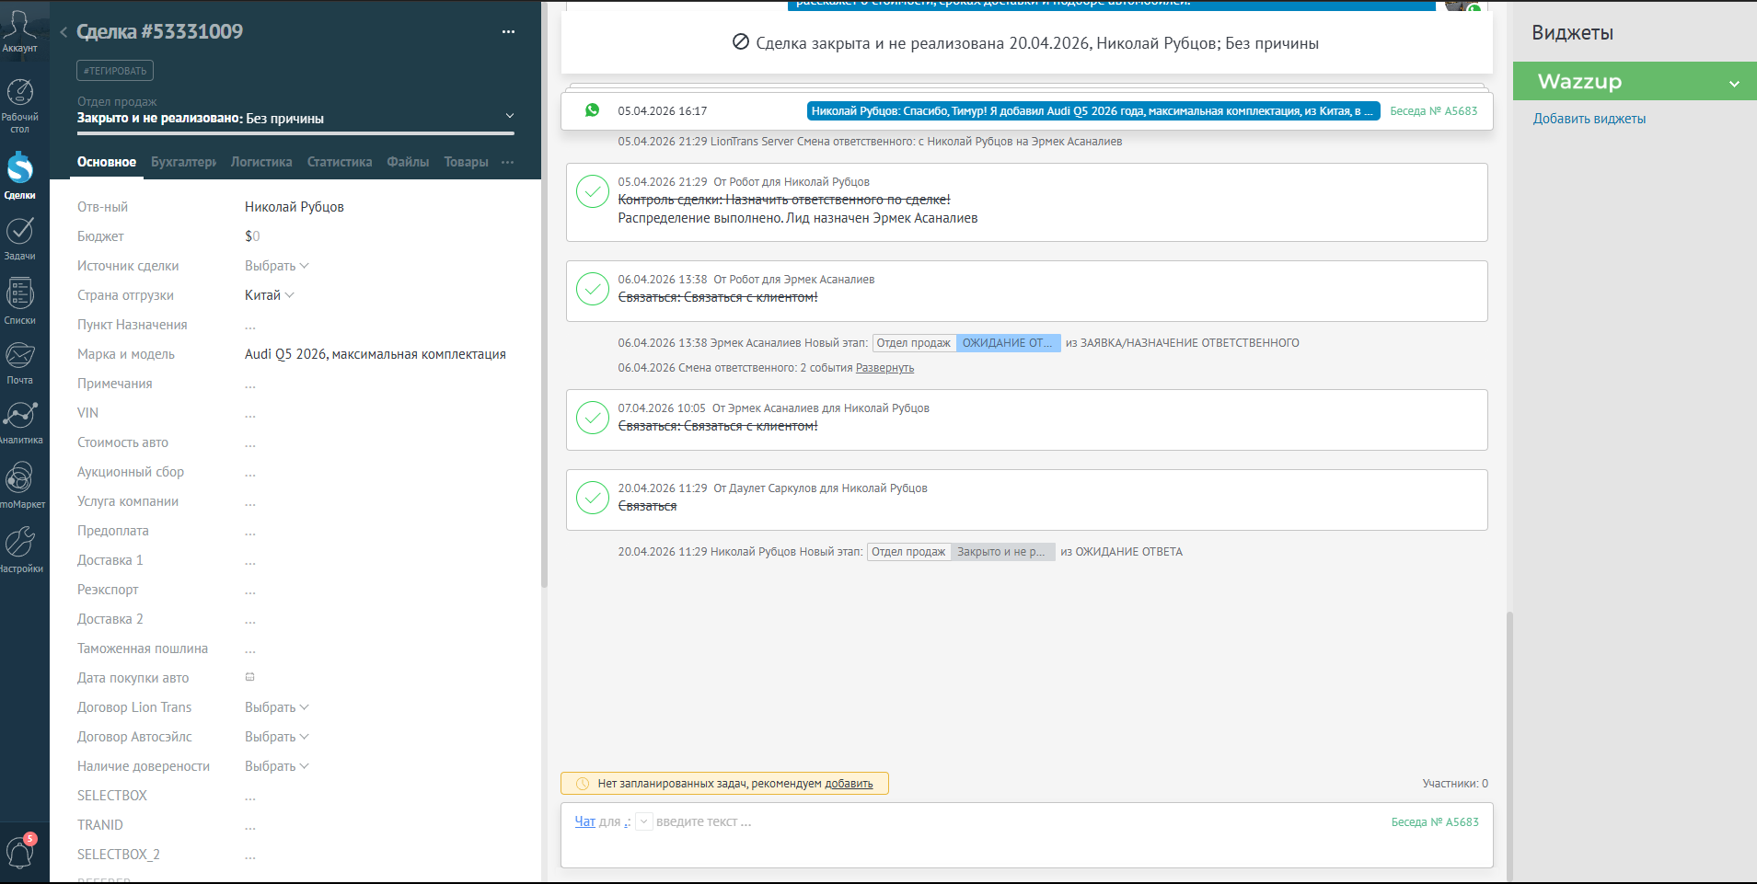Collapse Wazzup widget chevron
1757x884 pixels.
point(1734,84)
